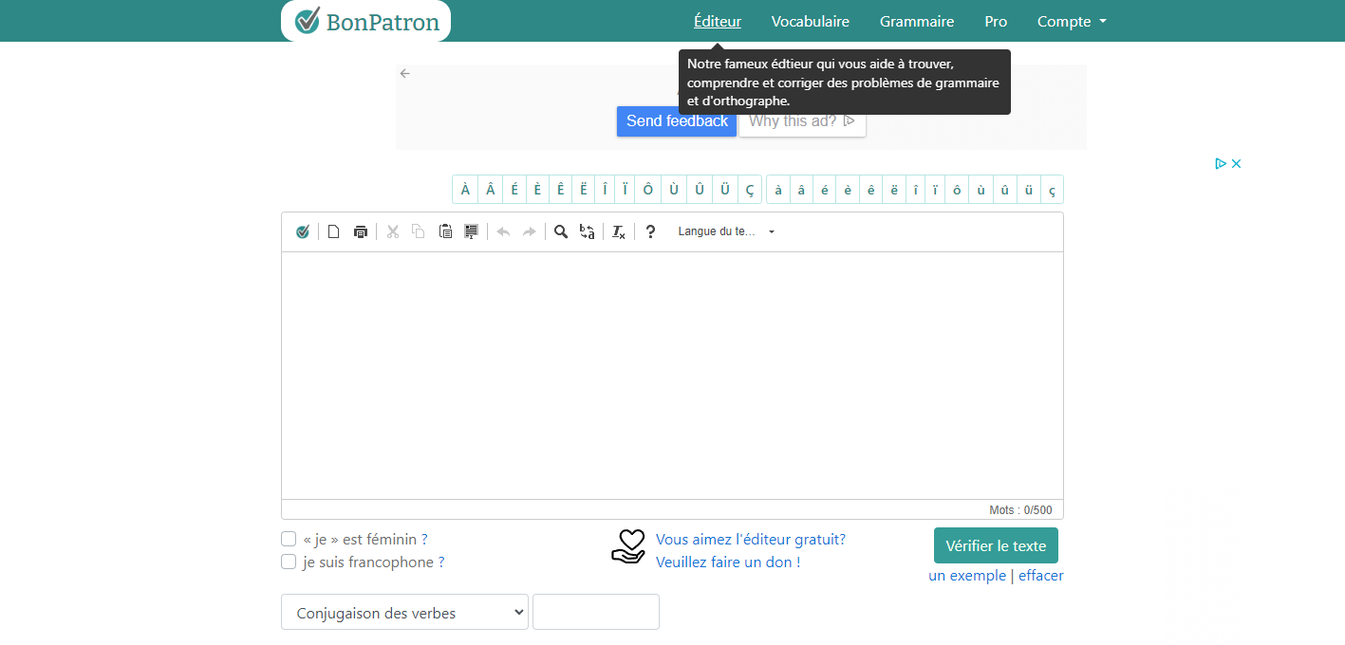The height and width of the screenshot is (645, 1345).
Task: Click the BonPatron check-text icon in the toolbar
Action: click(303, 231)
